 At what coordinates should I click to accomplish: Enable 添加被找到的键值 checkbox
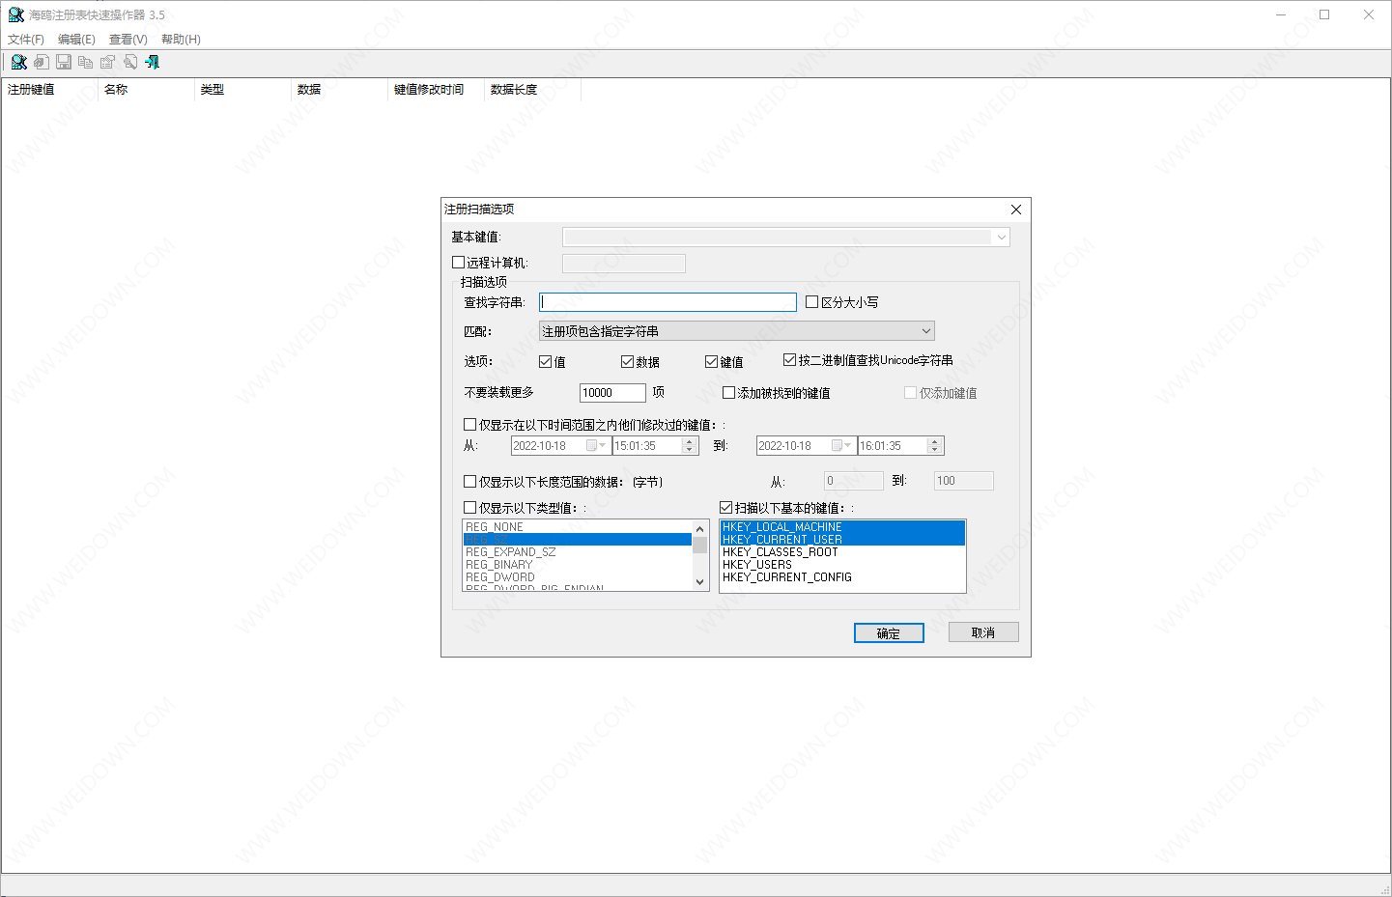729,392
